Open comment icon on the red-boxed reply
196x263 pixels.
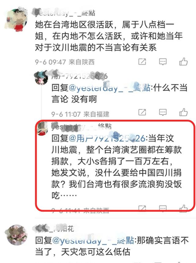click(163, 209)
